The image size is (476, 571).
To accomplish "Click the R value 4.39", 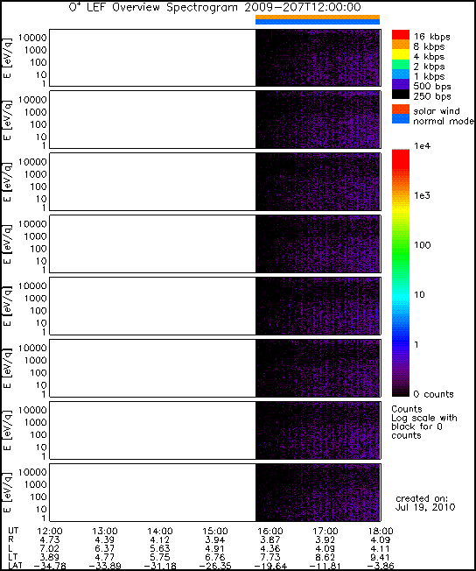I will (x=105, y=539).
